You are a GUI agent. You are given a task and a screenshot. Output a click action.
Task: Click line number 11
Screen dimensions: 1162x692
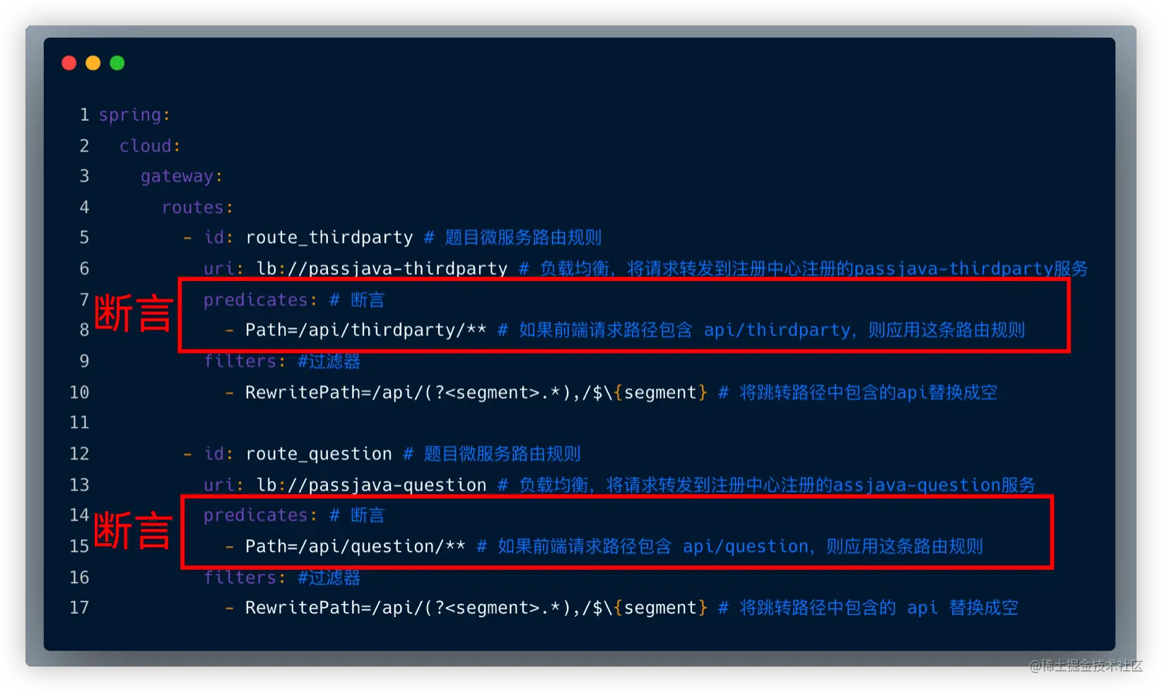pos(79,422)
